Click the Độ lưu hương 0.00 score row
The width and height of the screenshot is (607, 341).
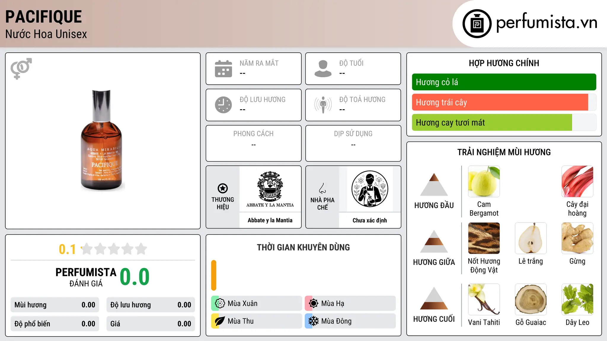151,305
